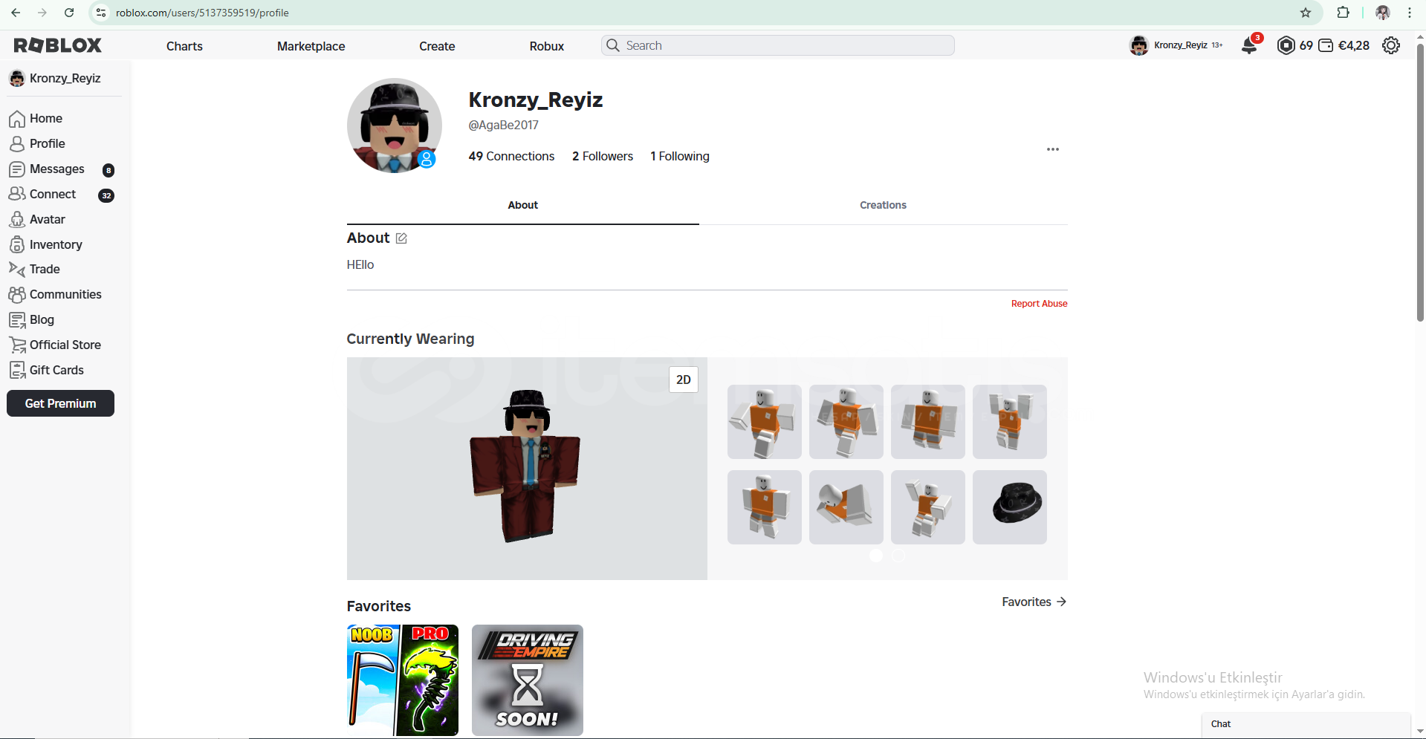Select the second carousel page dot
Image resolution: width=1426 pixels, height=739 pixels.
click(898, 556)
